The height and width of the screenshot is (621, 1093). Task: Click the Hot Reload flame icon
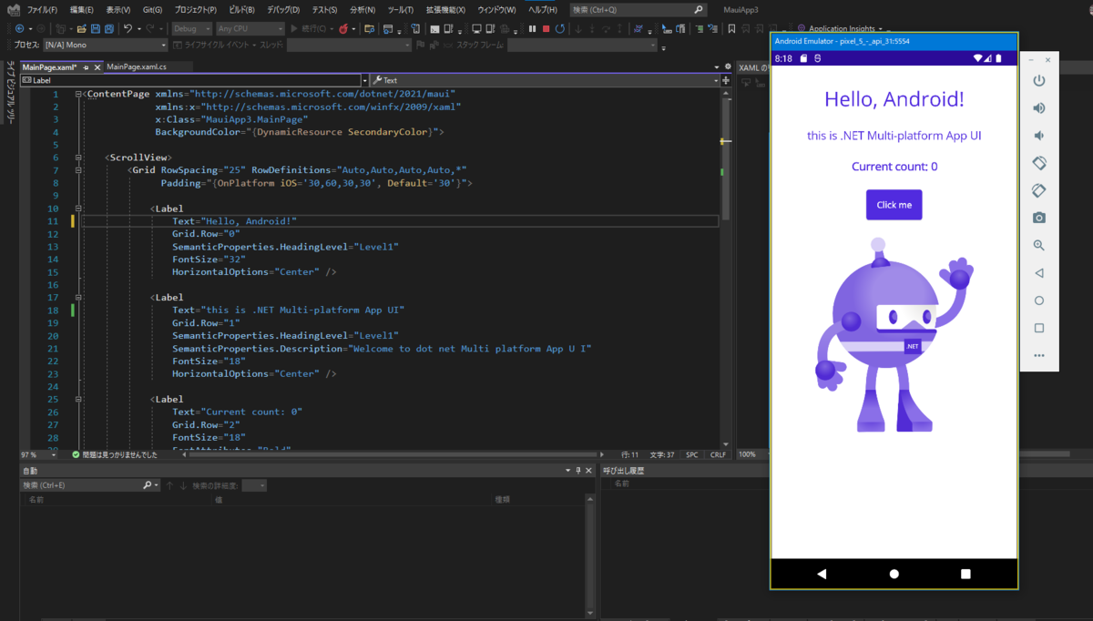point(344,29)
